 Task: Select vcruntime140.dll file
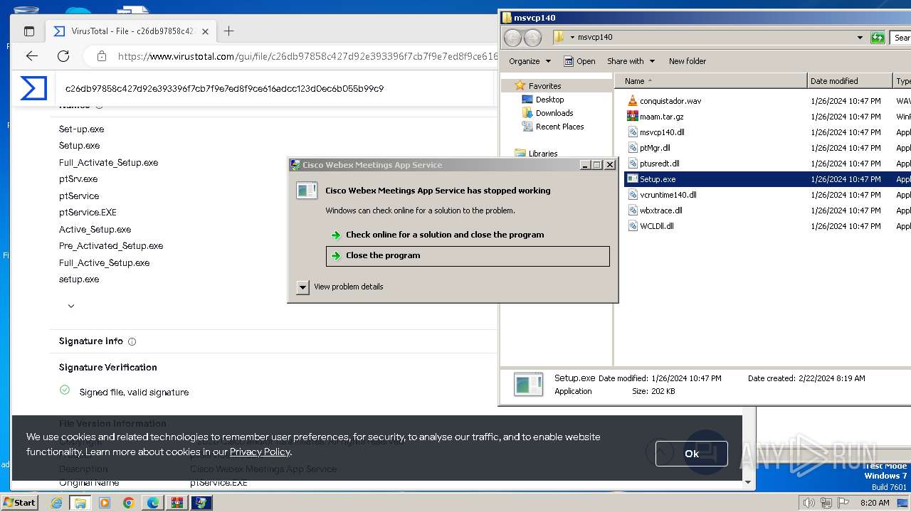point(668,195)
